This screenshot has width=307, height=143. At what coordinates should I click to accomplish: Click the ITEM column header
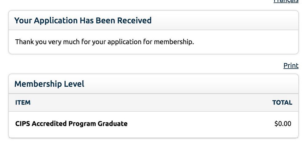pyautogui.click(x=23, y=102)
